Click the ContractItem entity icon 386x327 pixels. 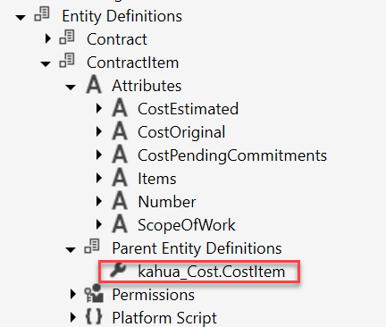tap(67, 61)
